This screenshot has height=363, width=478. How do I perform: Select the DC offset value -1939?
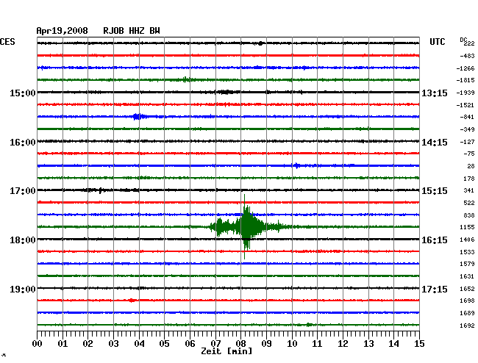pyautogui.click(x=465, y=93)
